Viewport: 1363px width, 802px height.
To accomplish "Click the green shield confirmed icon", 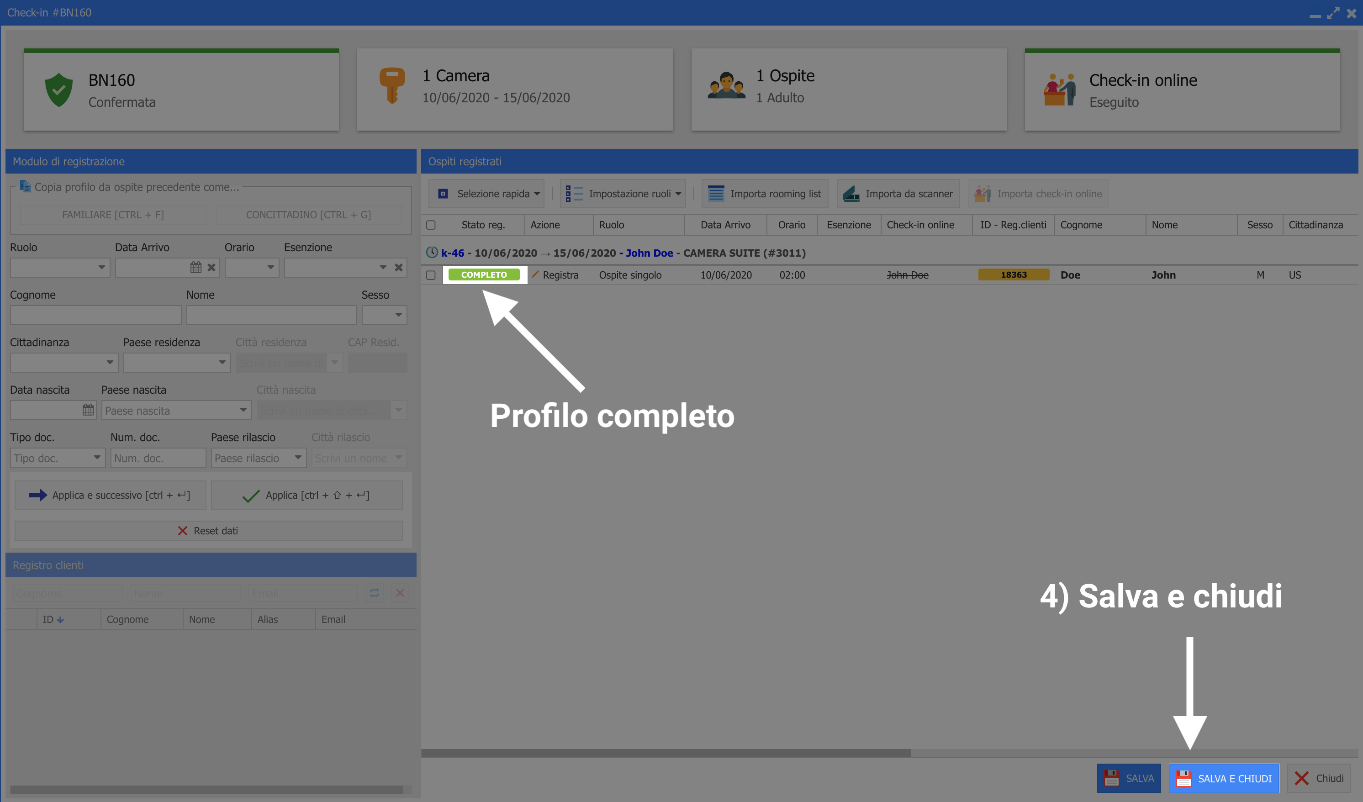I will pyautogui.click(x=59, y=90).
